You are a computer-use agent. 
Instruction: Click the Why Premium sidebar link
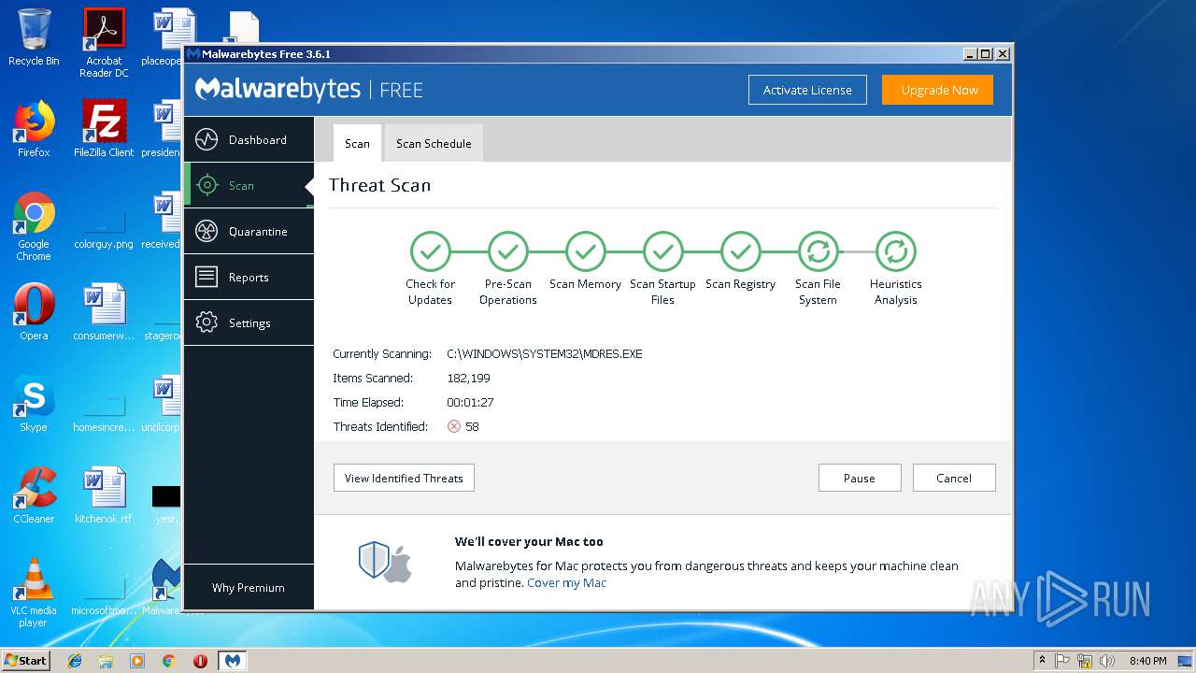point(249,588)
